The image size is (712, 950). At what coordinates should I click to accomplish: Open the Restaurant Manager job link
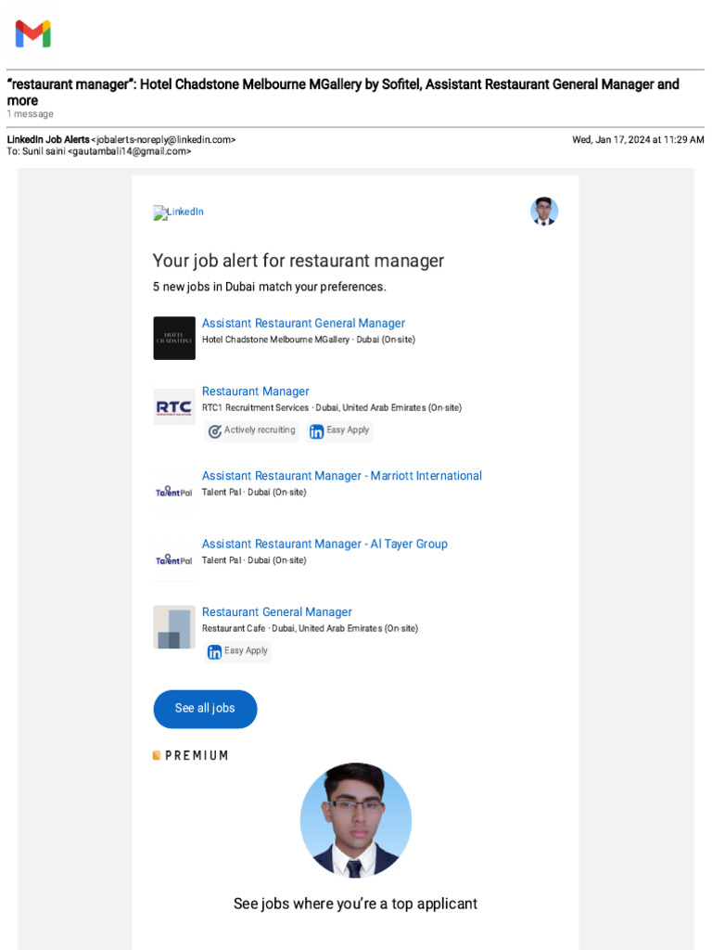coord(256,392)
